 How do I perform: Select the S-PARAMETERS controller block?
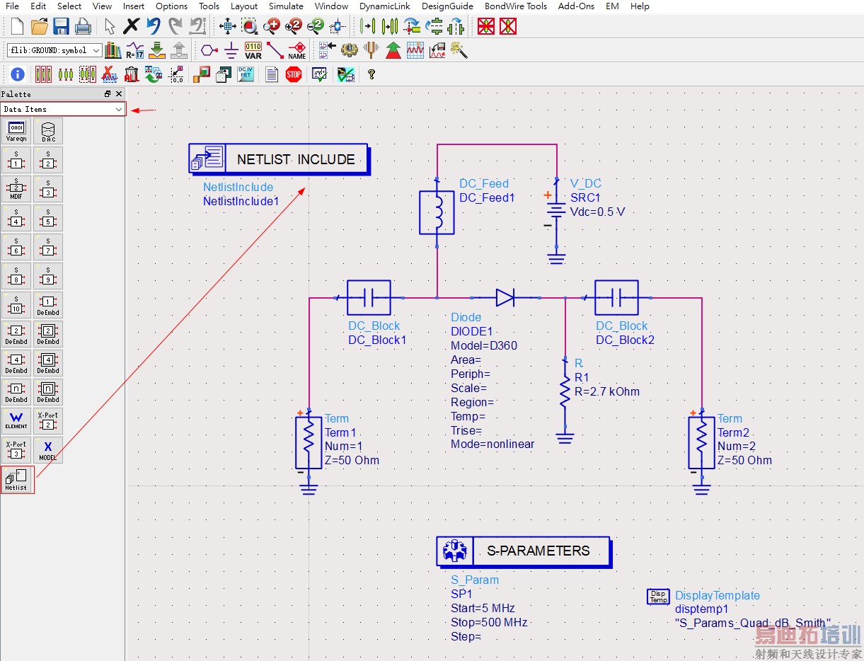point(524,551)
